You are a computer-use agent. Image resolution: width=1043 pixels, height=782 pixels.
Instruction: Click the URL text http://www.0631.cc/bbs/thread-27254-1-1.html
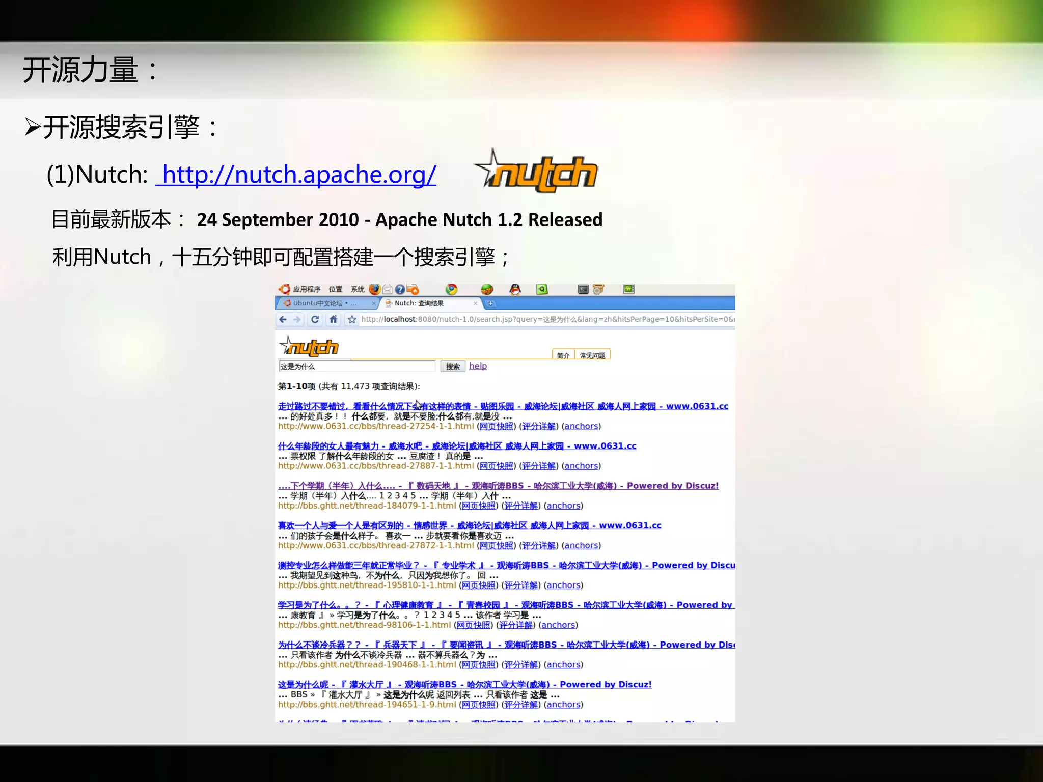pyautogui.click(x=376, y=426)
